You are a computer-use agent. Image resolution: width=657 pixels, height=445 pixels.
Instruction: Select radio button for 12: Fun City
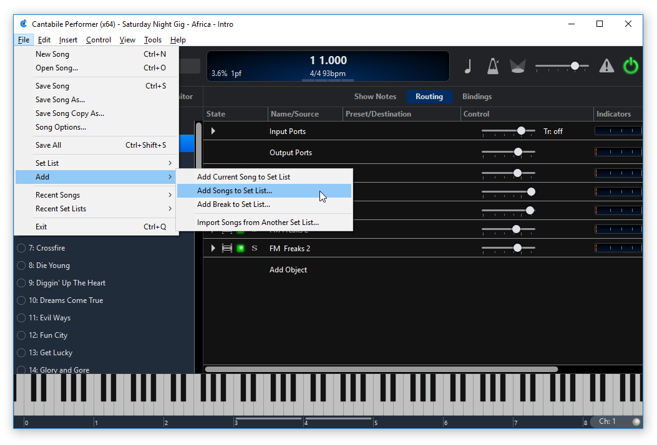[21, 335]
